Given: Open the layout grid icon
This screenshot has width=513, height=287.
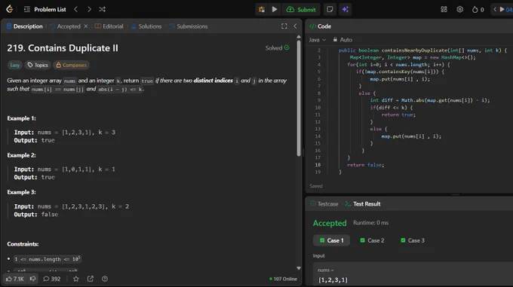Looking at the screenshot, I should point(444,10).
